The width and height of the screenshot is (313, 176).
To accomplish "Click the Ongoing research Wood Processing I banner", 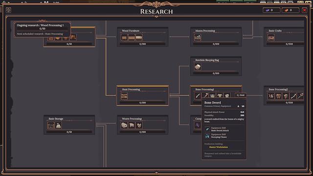I will pos(40,25).
